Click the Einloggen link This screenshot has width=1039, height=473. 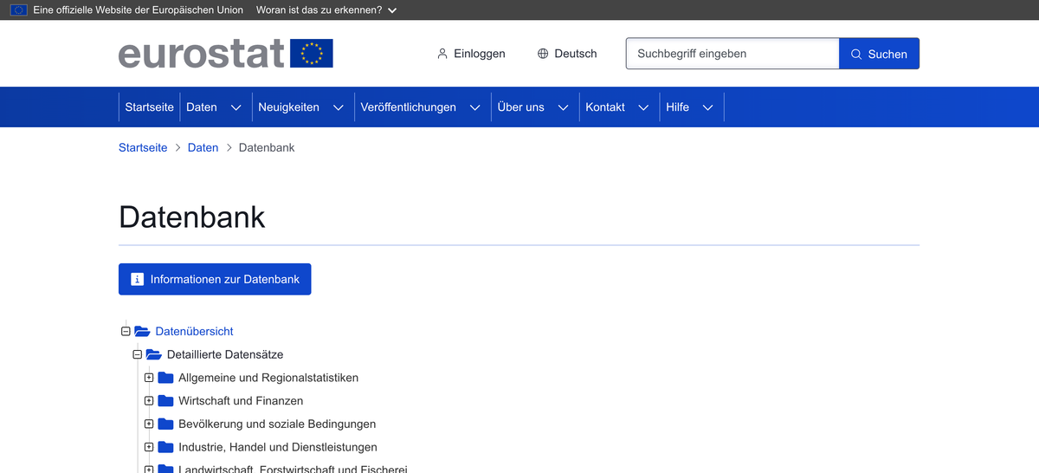471,54
